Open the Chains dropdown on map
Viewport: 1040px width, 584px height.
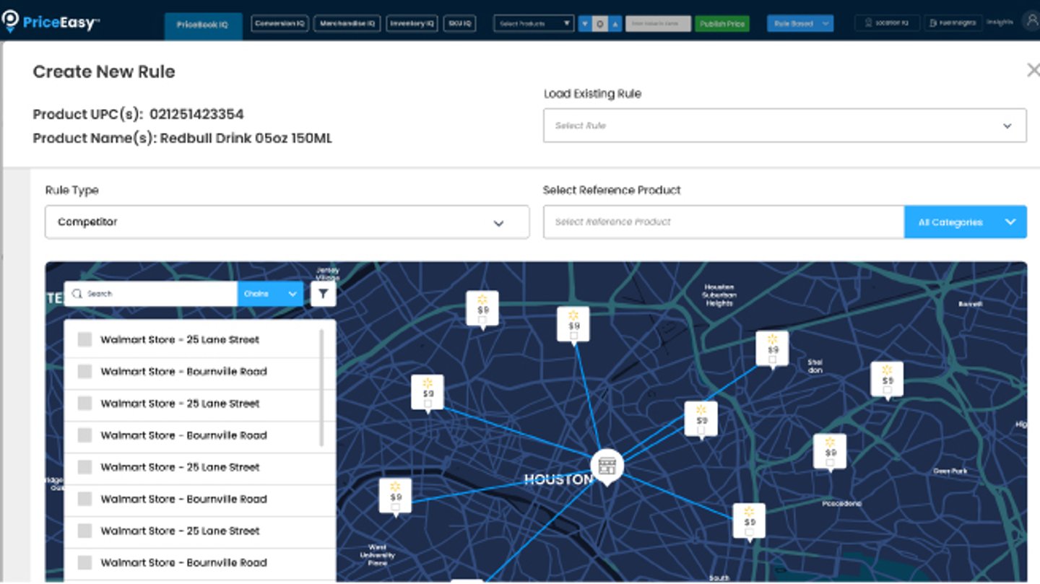coord(270,294)
